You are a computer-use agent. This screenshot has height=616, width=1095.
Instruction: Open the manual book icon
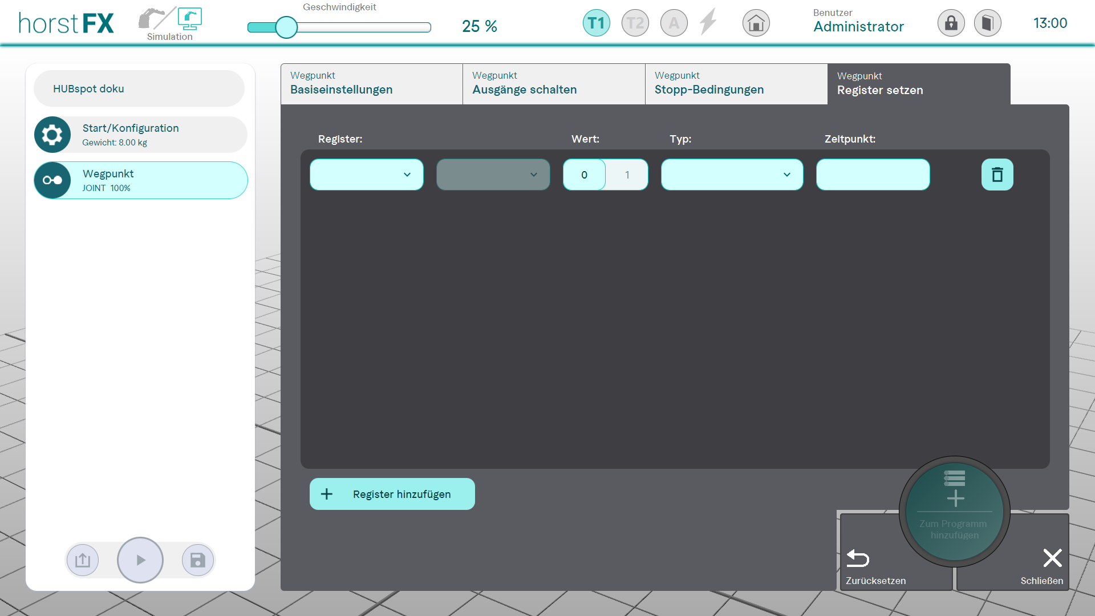[987, 23]
